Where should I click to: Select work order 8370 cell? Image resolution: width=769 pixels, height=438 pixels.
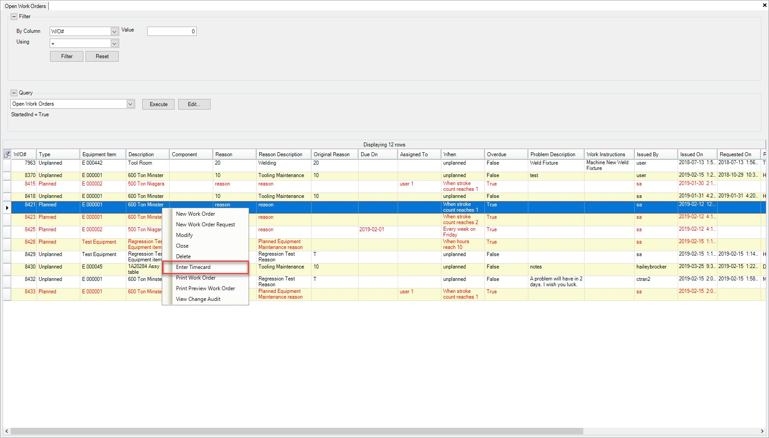click(23, 175)
